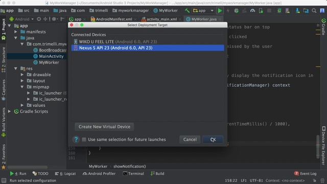Open the Android project view dropdown
This screenshot has height=184, width=327.
click(x=21, y=19)
